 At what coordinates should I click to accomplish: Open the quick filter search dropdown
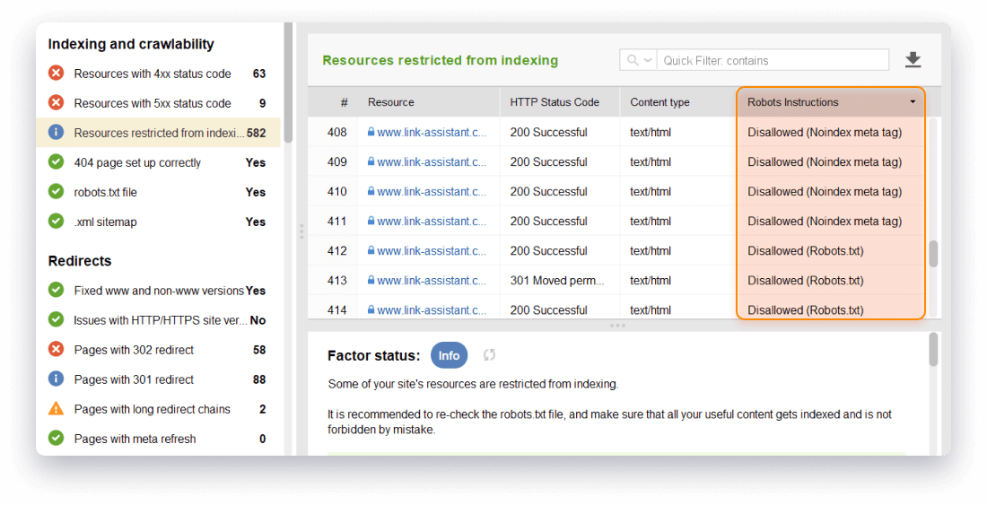(x=638, y=60)
